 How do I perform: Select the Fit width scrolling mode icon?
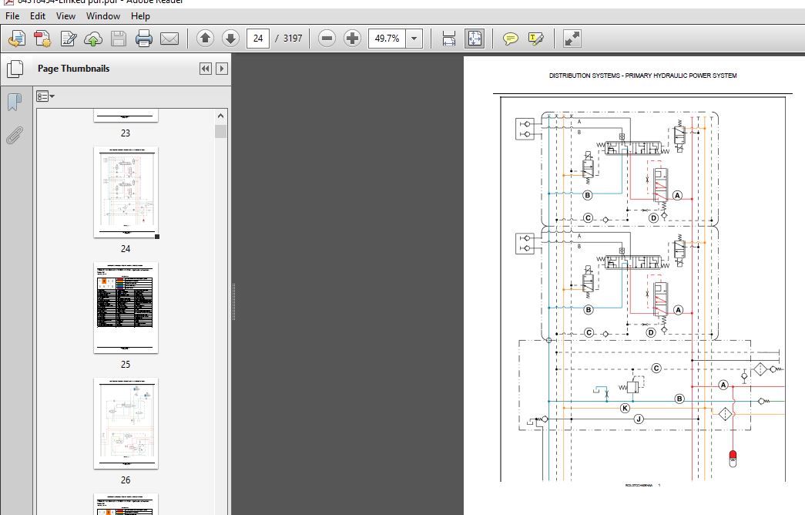tap(448, 39)
